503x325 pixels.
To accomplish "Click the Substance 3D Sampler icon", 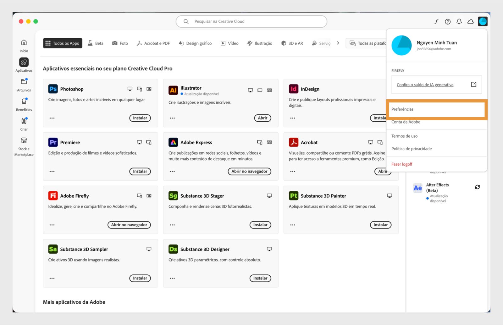I will 53,249.
